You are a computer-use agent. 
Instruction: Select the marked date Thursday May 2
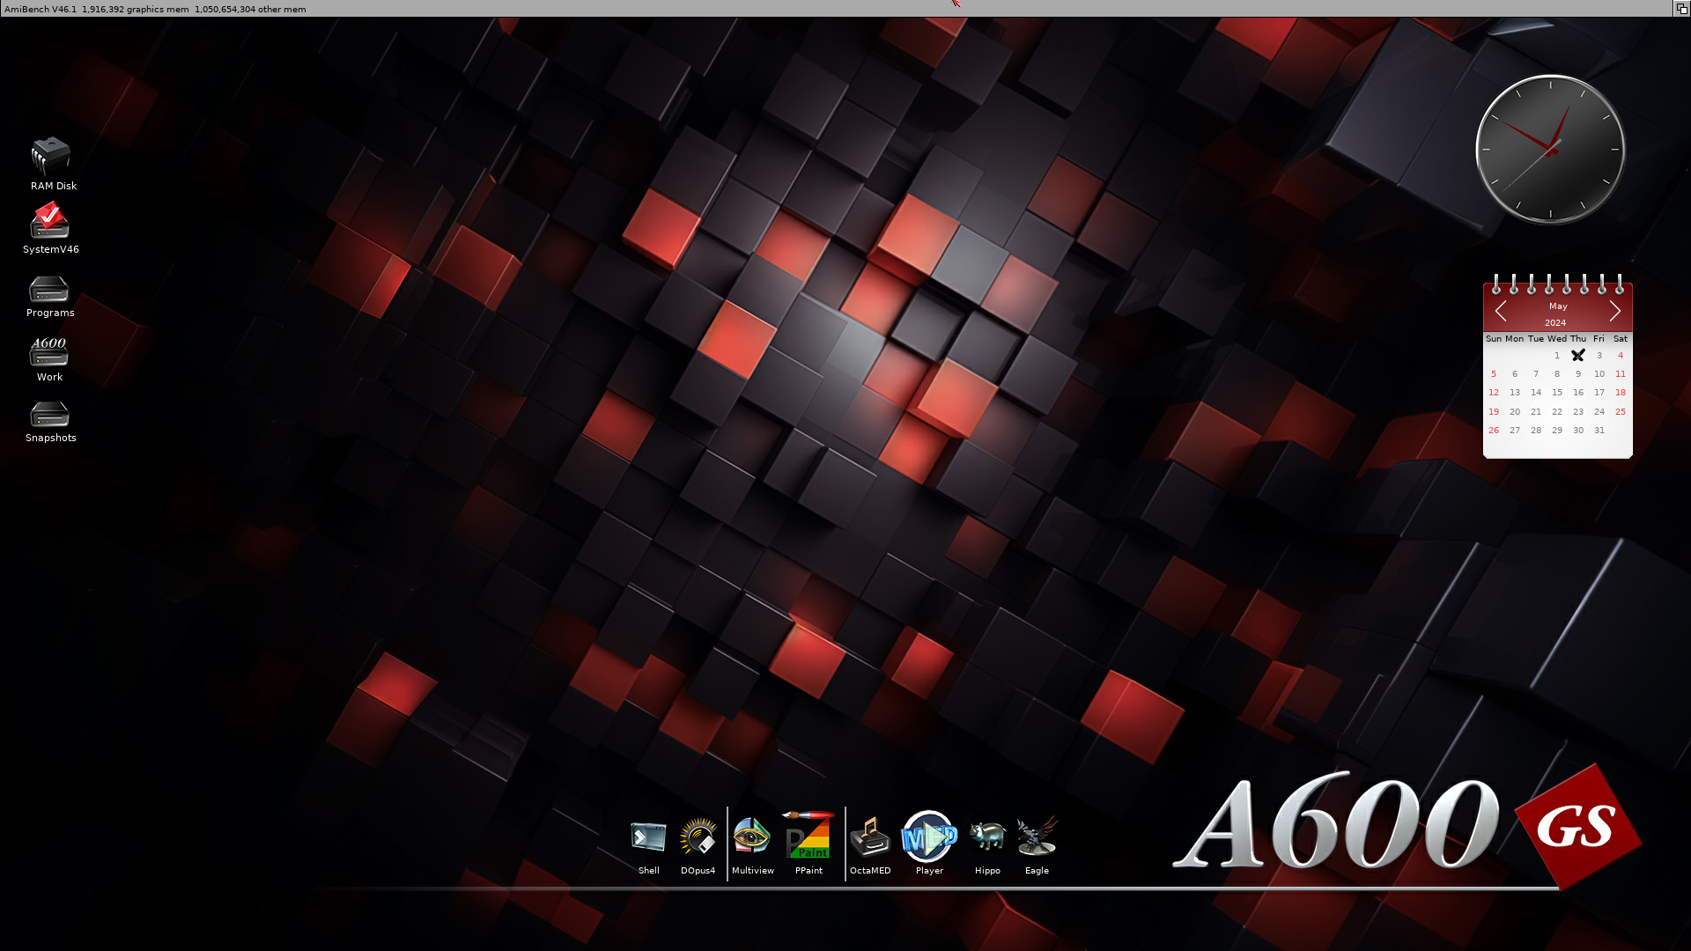click(x=1578, y=356)
